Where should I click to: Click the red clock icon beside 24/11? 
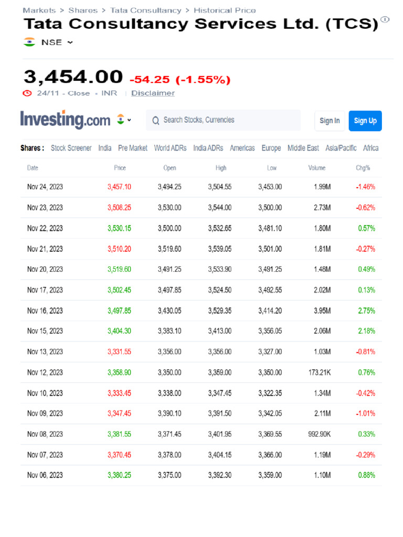click(x=27, y=93)
